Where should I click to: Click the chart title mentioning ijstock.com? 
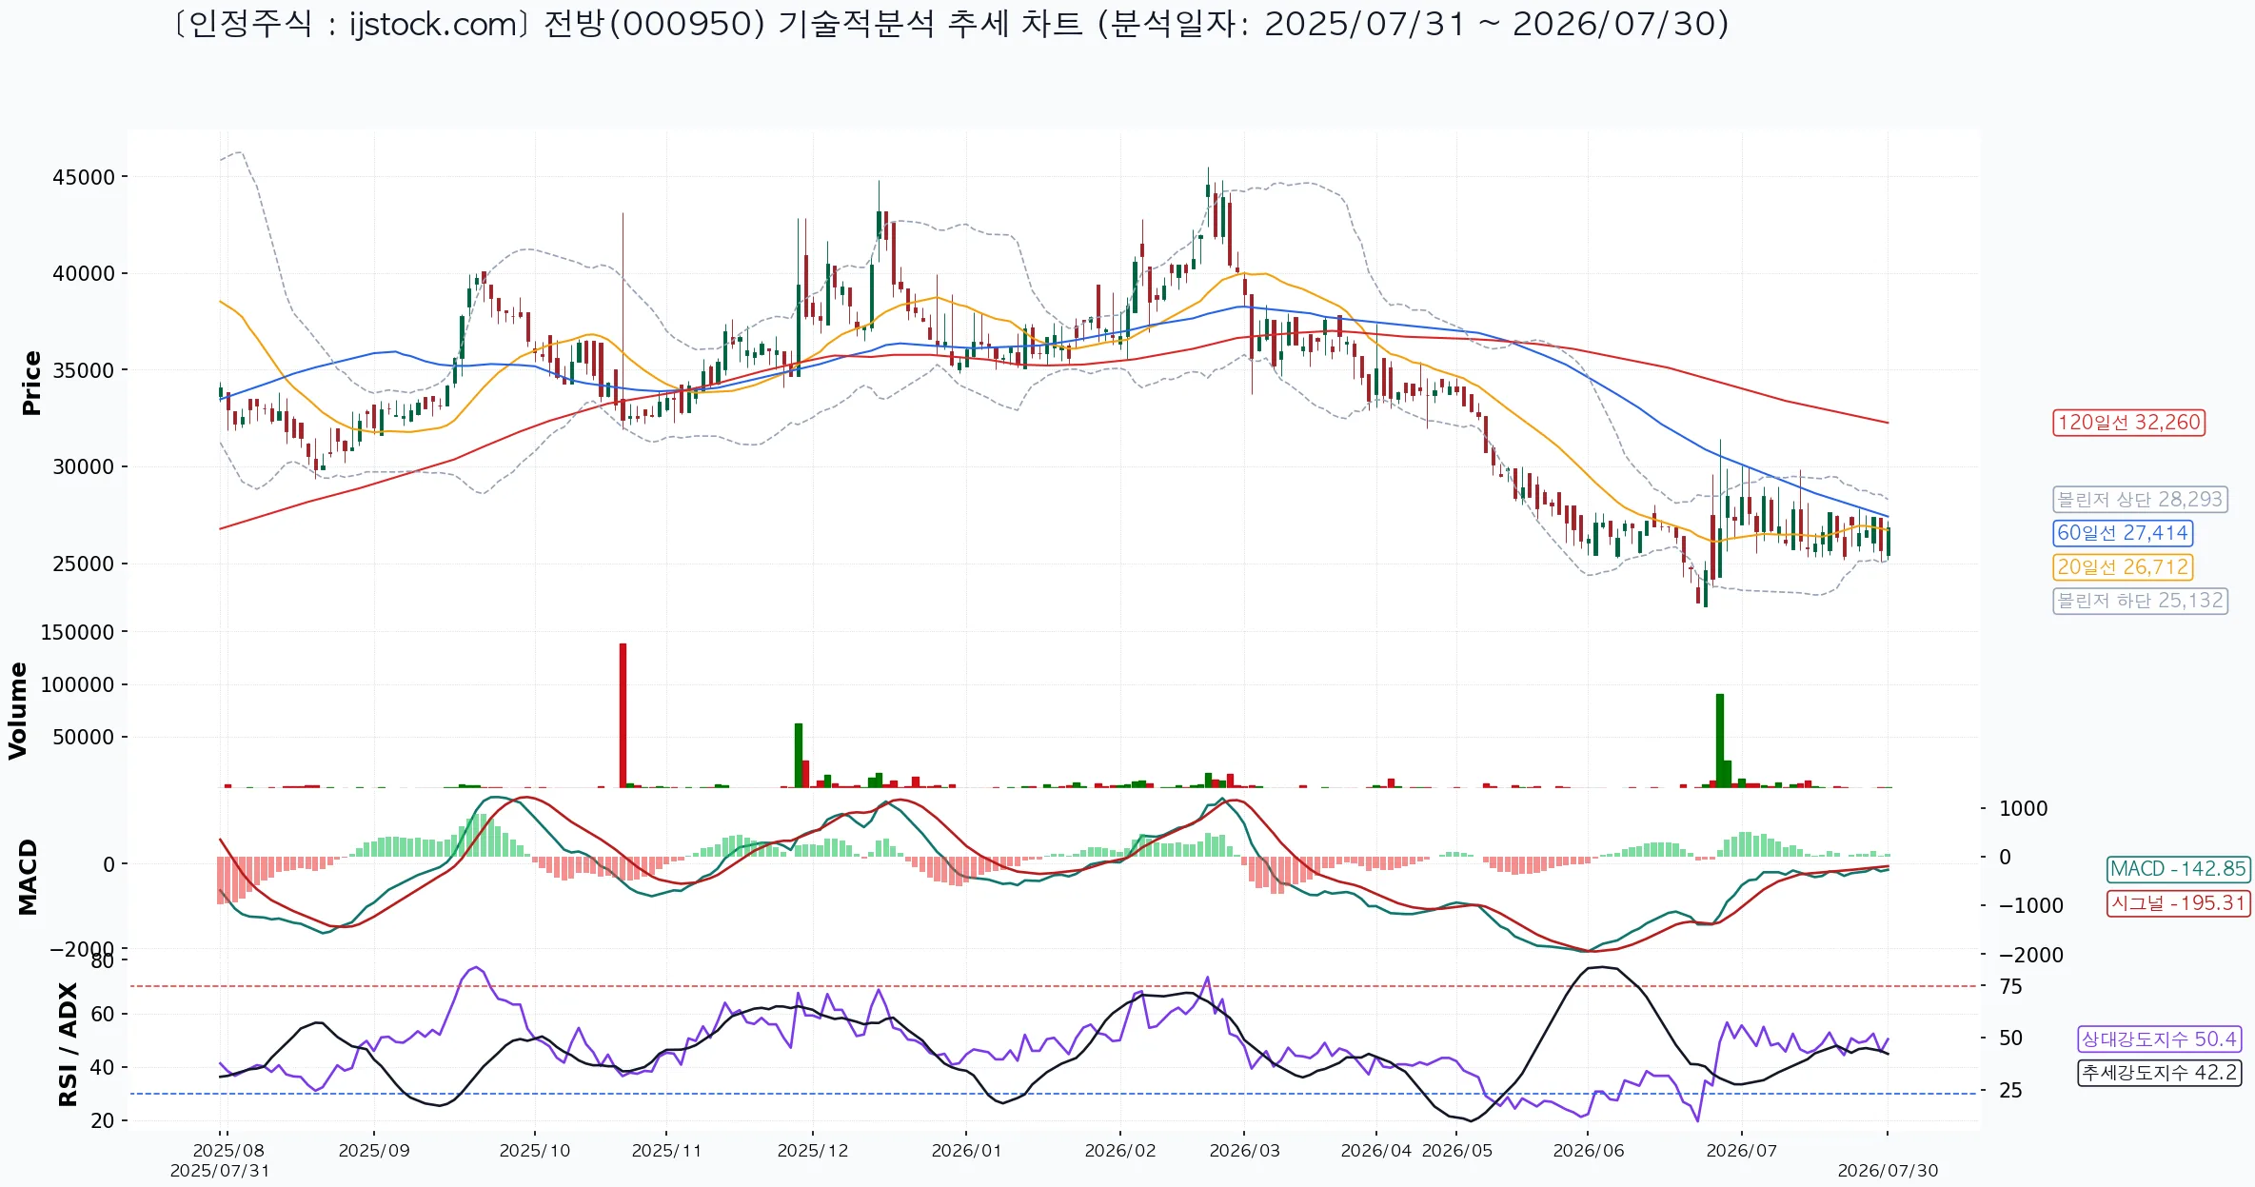[950, 24]
